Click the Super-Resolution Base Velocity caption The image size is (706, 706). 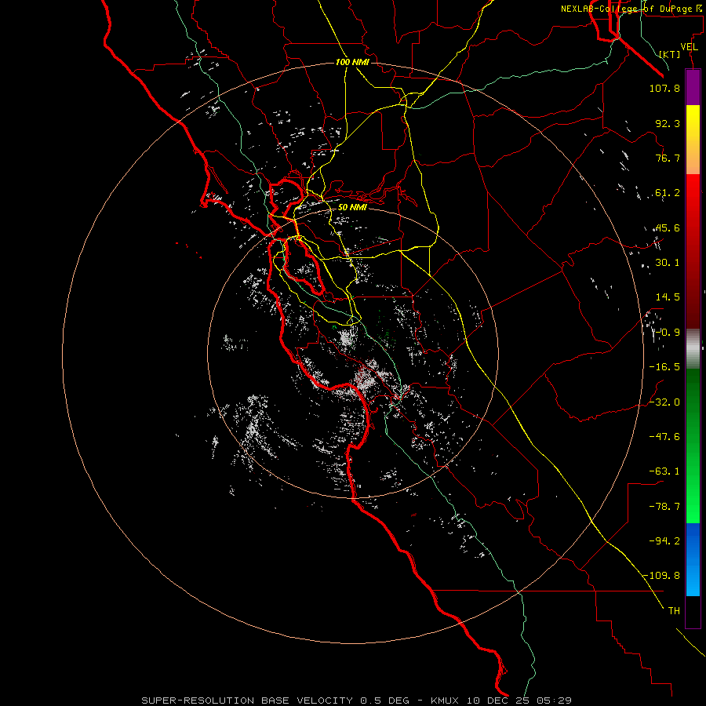(x=357, y=701)
